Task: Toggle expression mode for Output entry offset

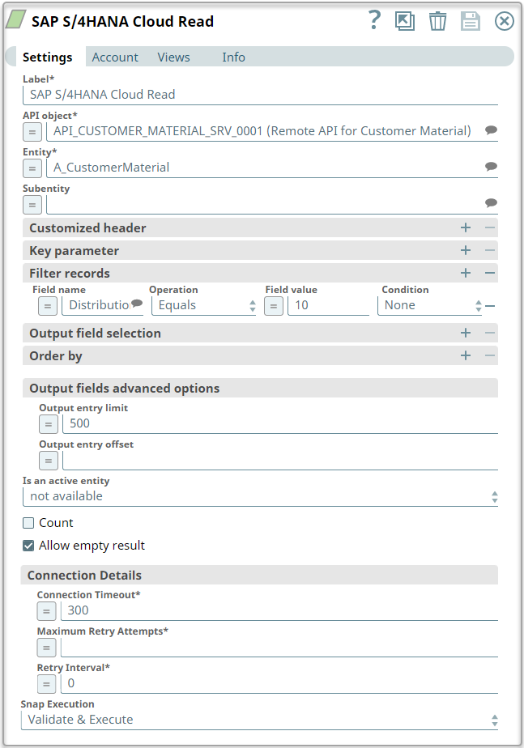Action: tap(49, 461)
